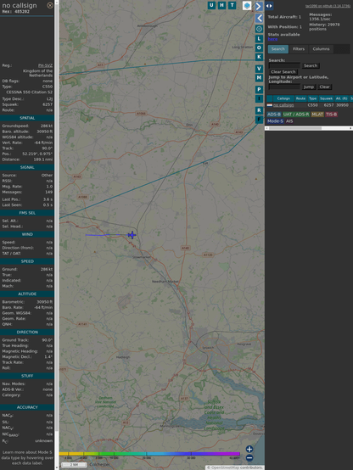Toggle the Mode-S source legend
353x470 pixels.
(x=275, y=121)
